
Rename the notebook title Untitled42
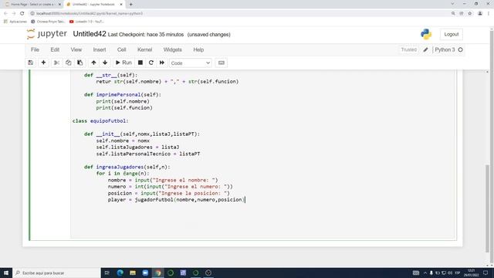(x=90, y=34)
